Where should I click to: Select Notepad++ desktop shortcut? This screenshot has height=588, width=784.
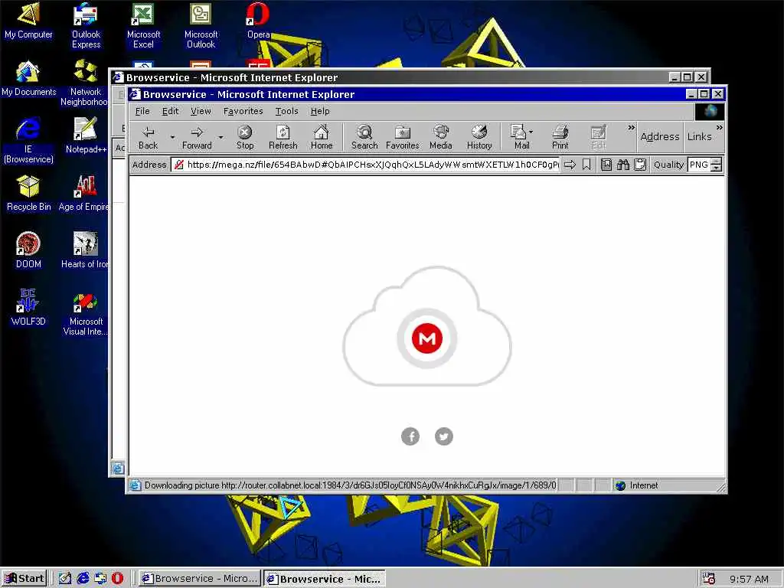click(86, 136)
